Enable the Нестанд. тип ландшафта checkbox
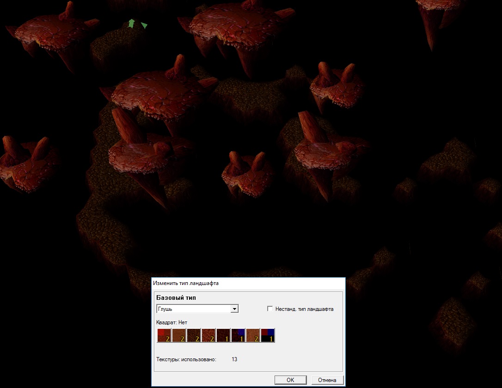 click(x=270, y=309)
